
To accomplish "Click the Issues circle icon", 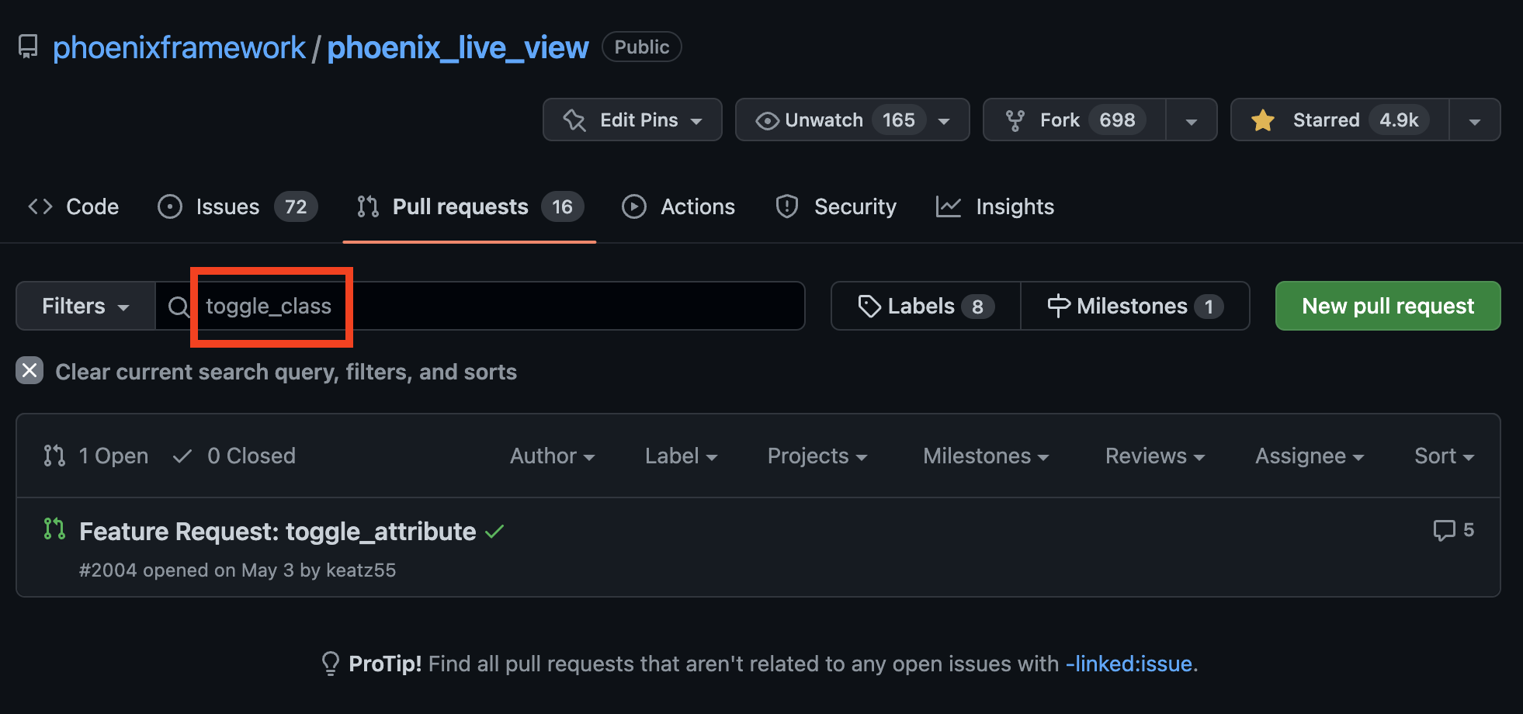I will pos(170,206).
